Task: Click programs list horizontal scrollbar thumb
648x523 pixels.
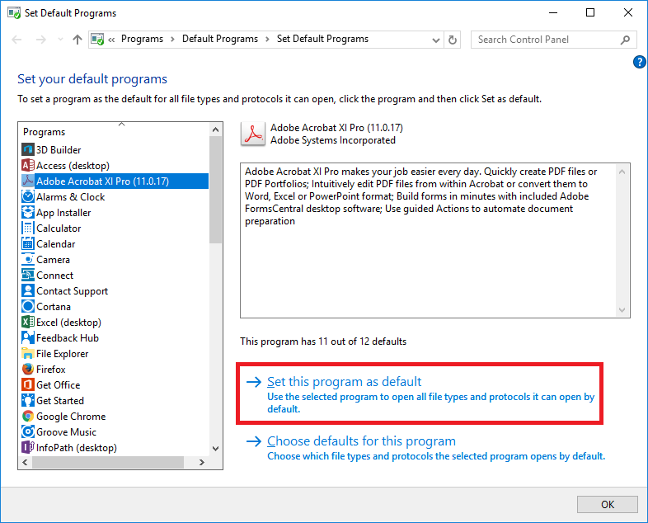Action: (x=108, y=462)
